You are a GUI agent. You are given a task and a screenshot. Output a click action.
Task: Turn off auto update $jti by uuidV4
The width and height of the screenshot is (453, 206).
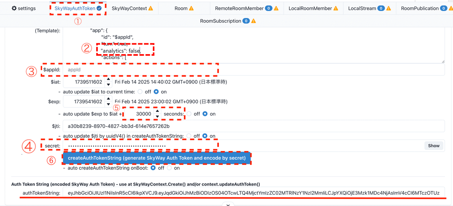coord(189,136)
